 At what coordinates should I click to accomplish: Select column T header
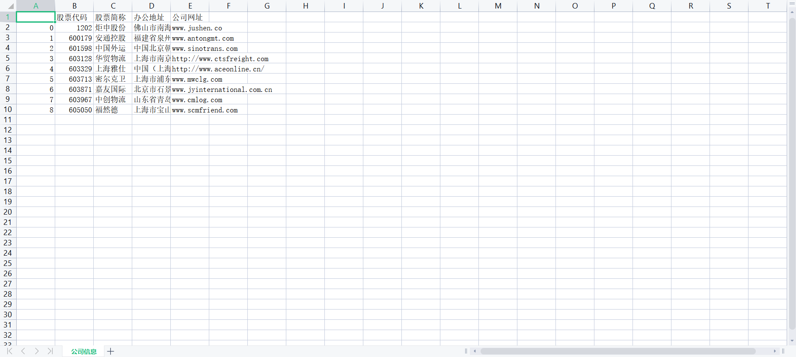[768, 6]
